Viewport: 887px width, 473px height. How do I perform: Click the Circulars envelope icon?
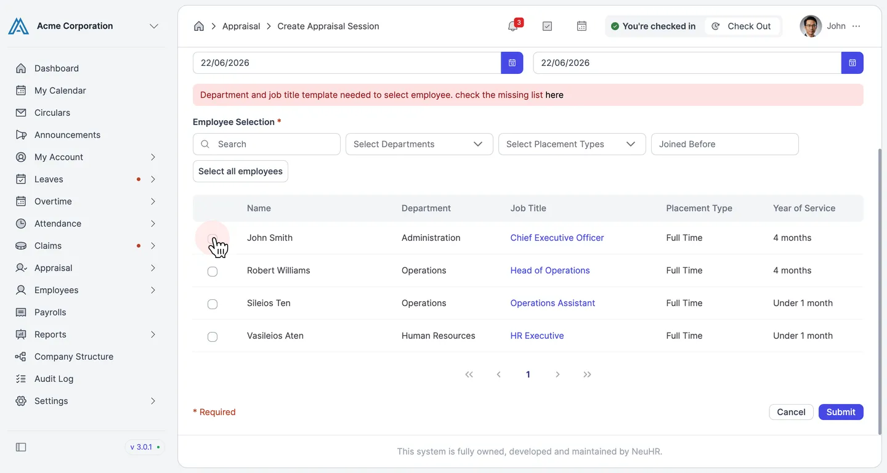pos(21,113)
